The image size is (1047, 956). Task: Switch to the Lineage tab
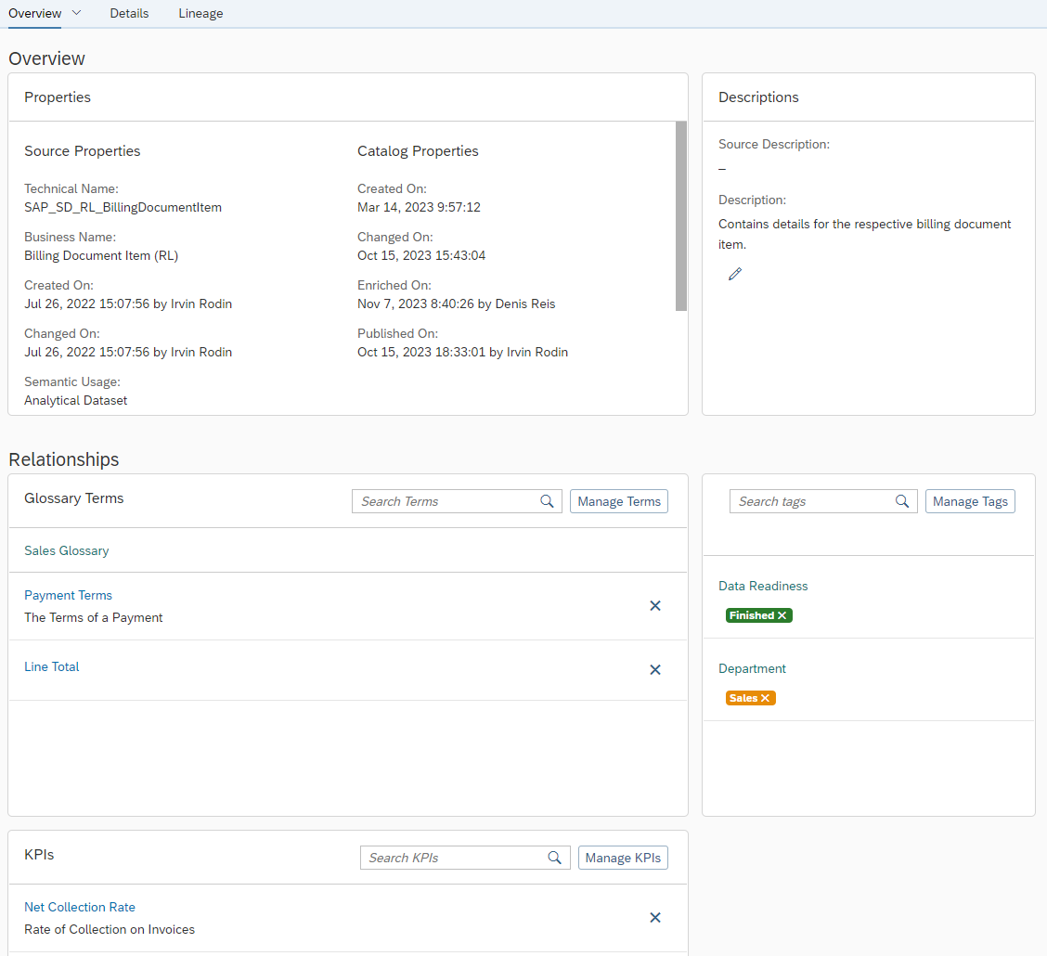tap(200, 13)
